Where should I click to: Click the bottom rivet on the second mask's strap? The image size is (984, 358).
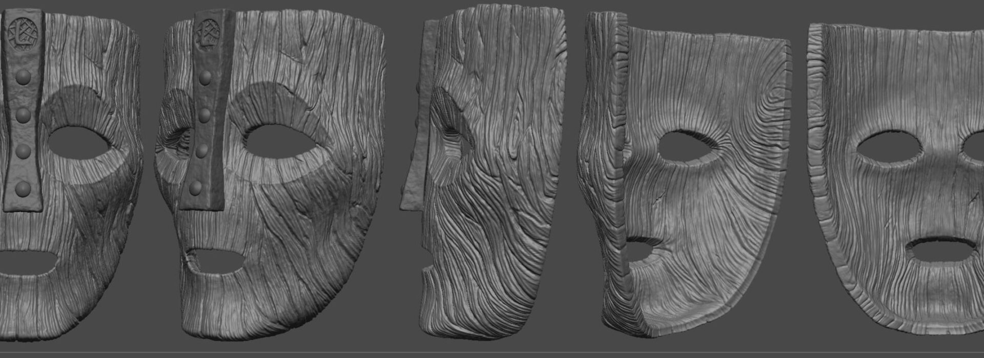[x=195, y=189]
